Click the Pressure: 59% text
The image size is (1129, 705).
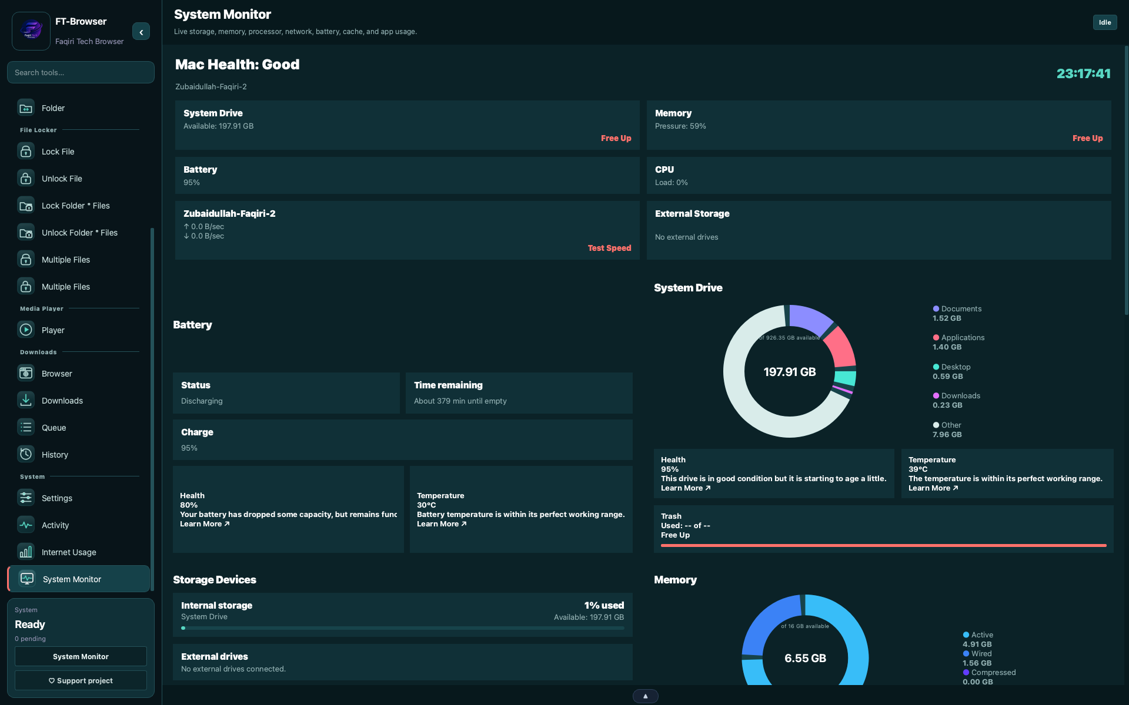tap(680, 126)
